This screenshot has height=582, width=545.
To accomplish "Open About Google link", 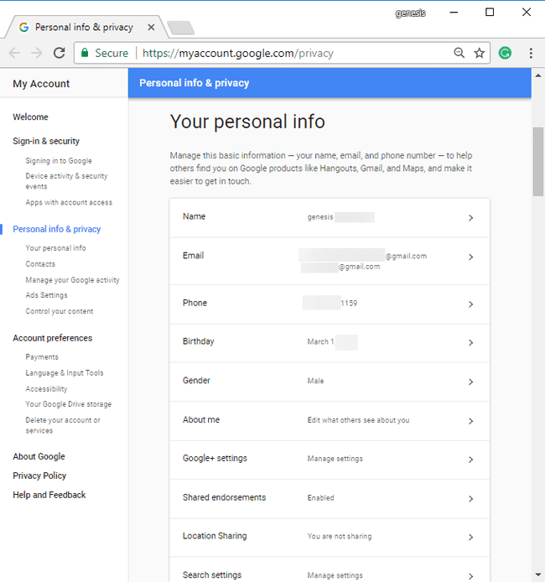I will pyautogui.click(x=39, y=456).
